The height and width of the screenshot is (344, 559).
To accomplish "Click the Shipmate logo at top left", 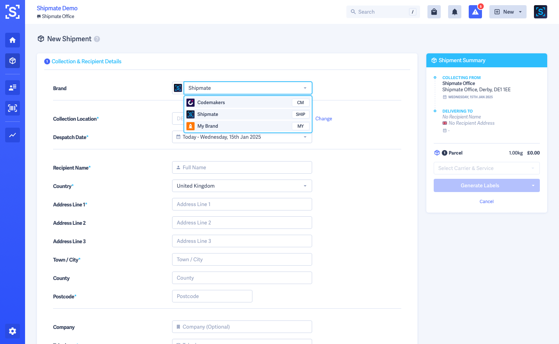I will coord(13,12).
